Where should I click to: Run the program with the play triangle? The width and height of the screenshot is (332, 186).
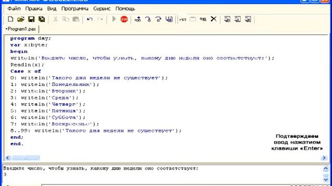pyautogui.click(x=114, y=19)
